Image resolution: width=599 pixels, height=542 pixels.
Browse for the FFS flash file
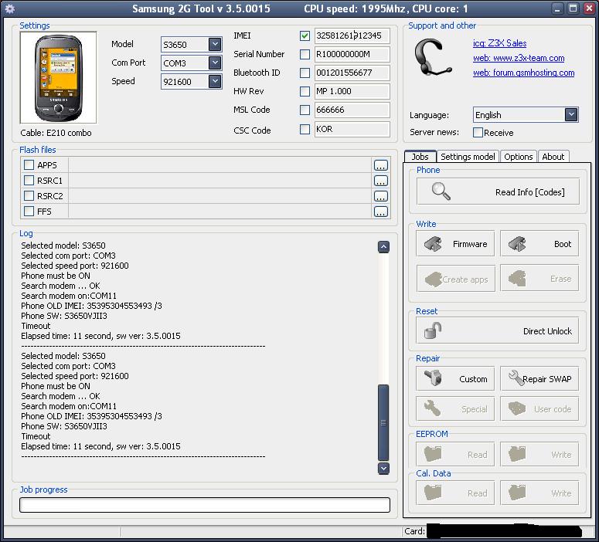380,212
